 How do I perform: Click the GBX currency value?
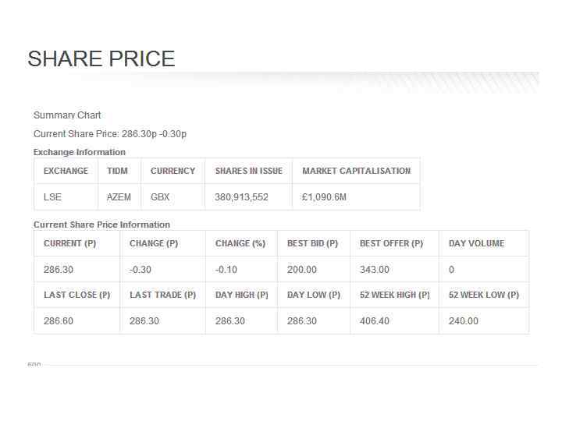pos(160,197)
